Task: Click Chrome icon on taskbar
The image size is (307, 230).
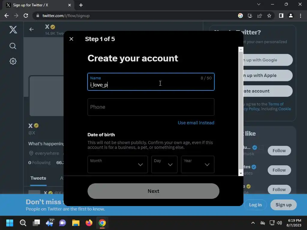Action: click(102, 223)
